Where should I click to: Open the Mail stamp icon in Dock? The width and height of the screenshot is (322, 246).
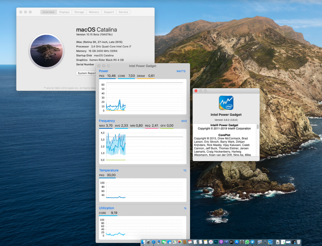tap(159, 242)
